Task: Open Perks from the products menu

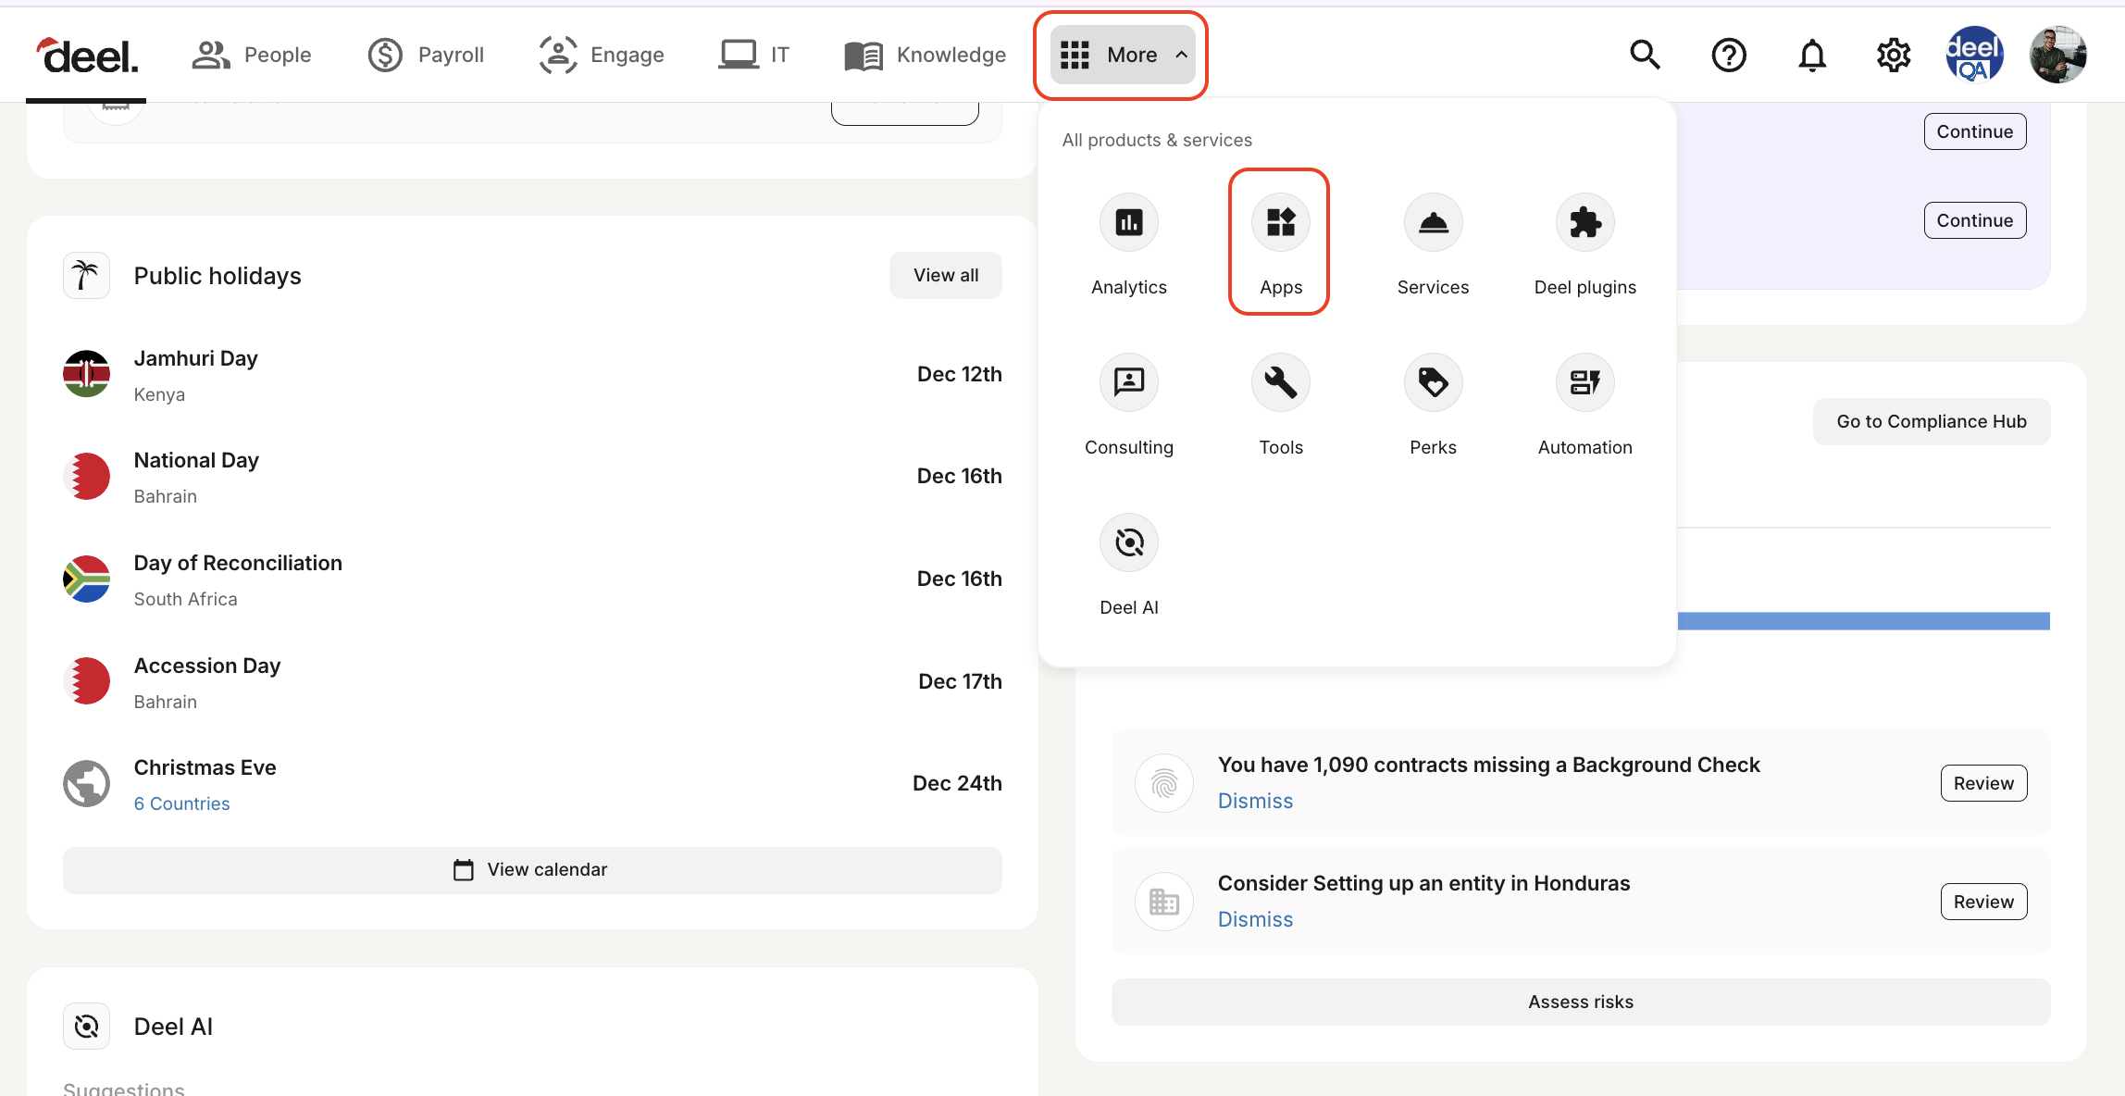Action: point(1432,381)
